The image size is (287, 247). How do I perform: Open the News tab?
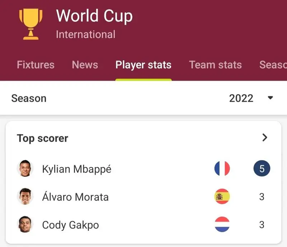click(85, 65)
